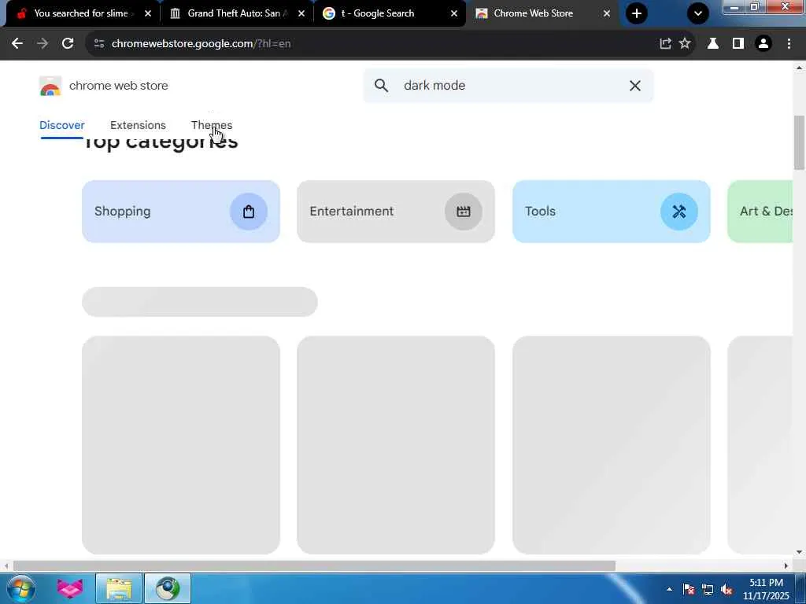Click the Chrome taskbar icon
The image size is (806, 604).
pyautogui.click(x=168, y=588)
